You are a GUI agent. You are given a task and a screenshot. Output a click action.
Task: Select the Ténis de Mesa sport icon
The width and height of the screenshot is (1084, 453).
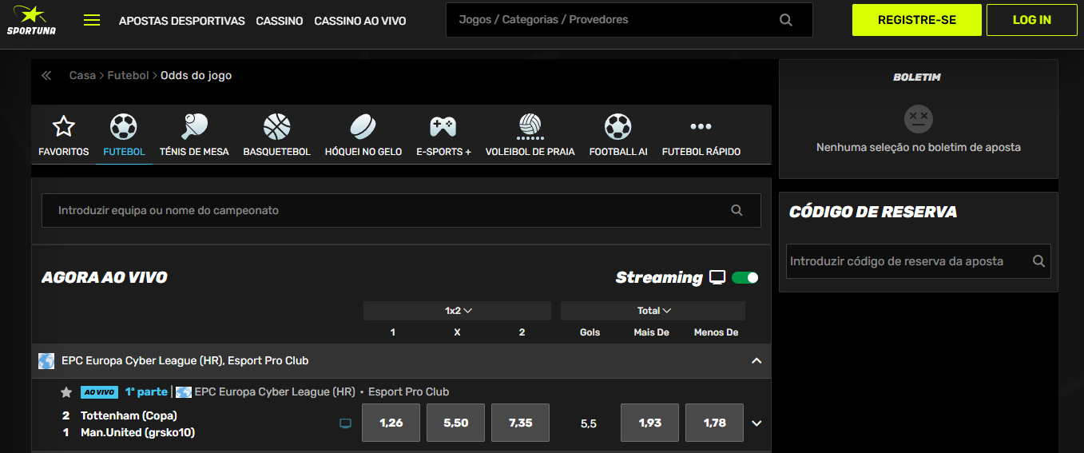[194, 126]
